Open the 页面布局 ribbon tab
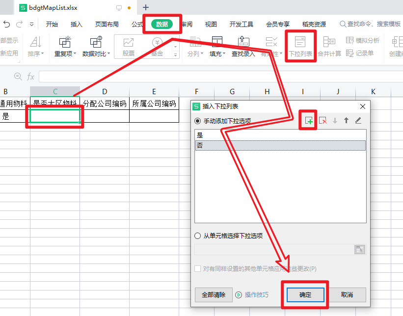The width and height of the screenshot is (403, 316). coord(107,24)
